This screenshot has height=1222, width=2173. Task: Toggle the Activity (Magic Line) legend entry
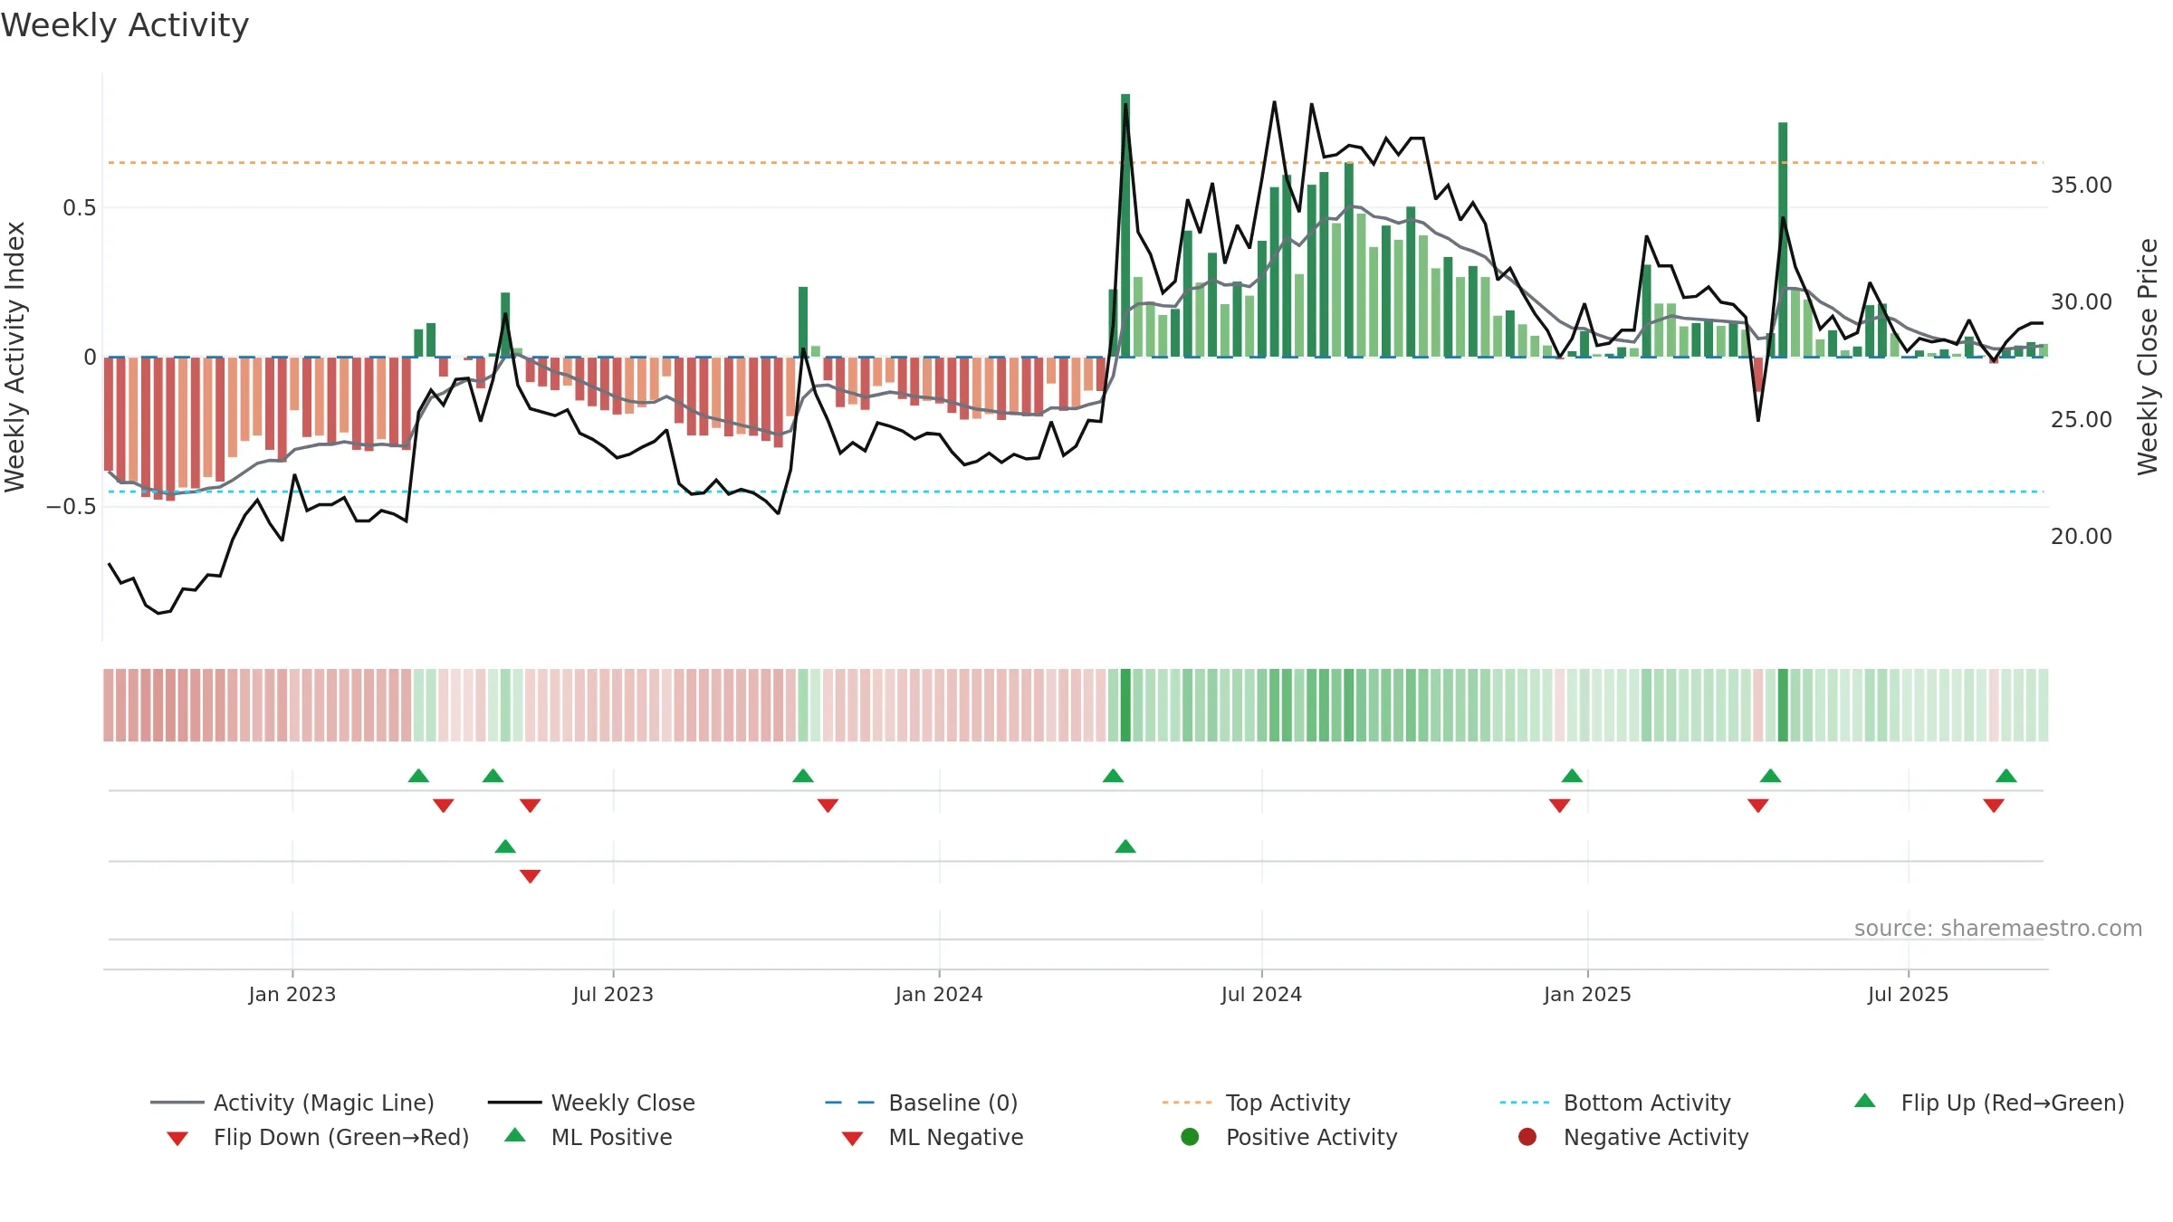tap(292, 1103)
